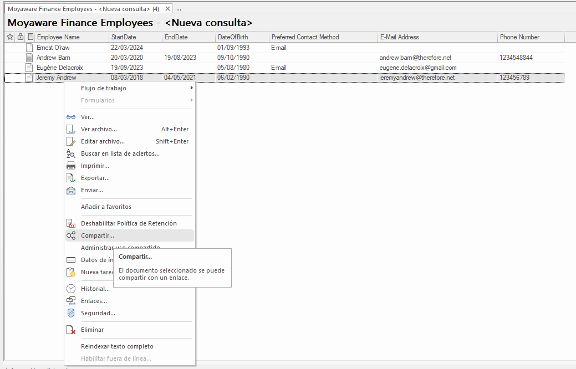
Task: Choose Compartir... menu entry
Action: click(130, 235)
